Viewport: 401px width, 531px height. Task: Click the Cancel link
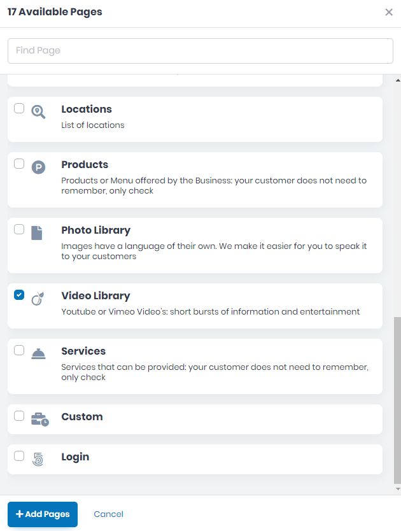[108, 514]
